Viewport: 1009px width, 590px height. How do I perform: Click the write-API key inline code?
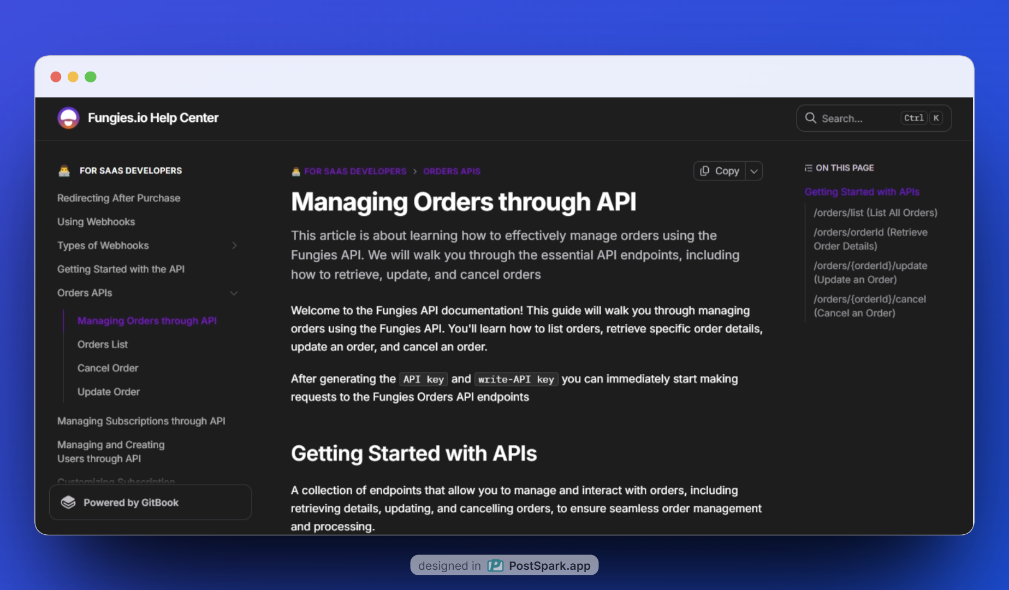tap(516, 379)
